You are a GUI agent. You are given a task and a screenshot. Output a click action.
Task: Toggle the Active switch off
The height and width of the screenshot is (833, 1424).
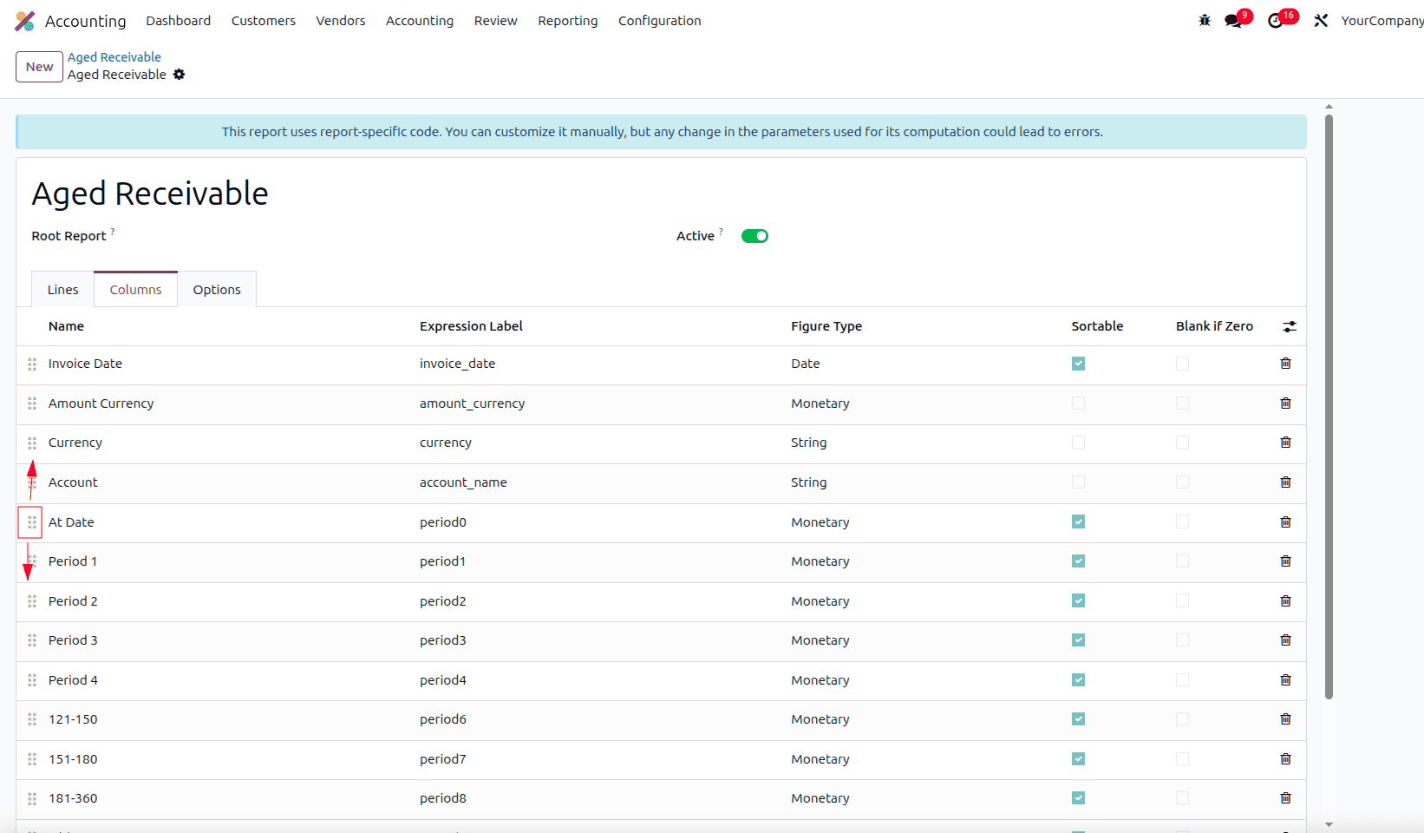pos(754,236)
